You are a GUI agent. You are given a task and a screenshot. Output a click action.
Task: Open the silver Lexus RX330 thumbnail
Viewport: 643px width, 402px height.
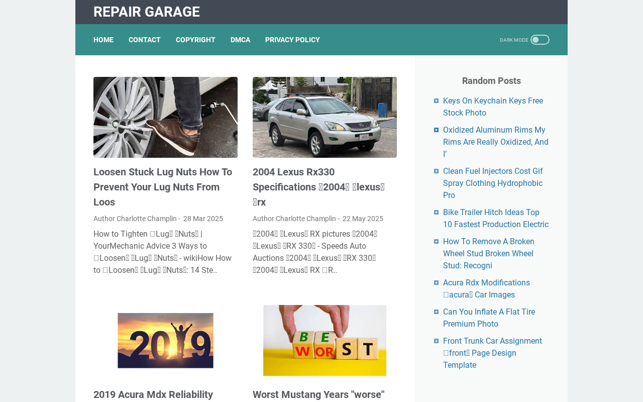coord(325,117)
